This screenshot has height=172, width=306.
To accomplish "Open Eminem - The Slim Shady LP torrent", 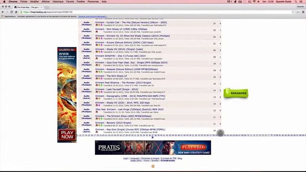I will (x=111, y=76).
